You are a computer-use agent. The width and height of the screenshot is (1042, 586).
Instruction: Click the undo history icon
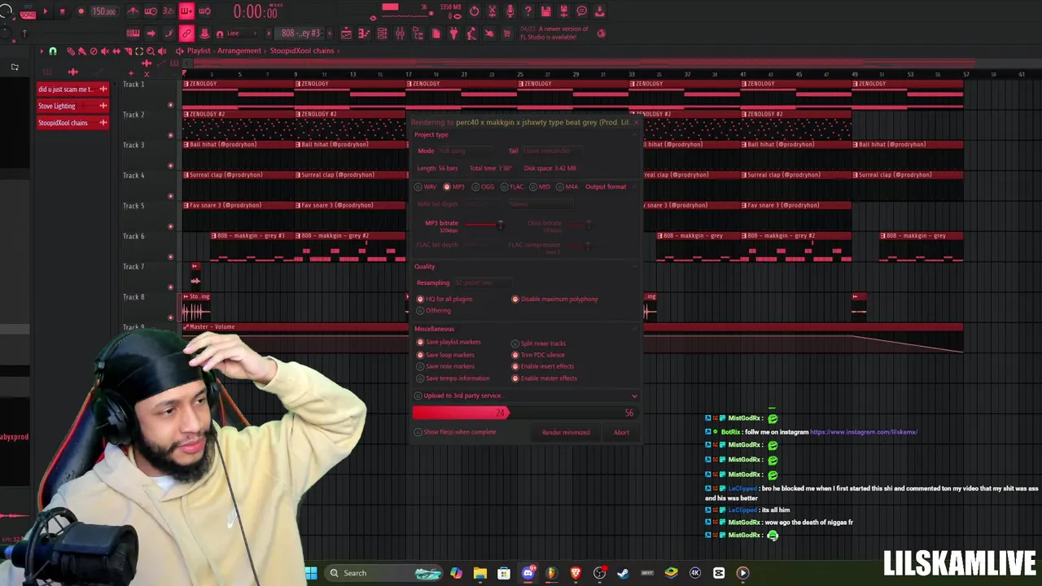click(x=474, y=11)
